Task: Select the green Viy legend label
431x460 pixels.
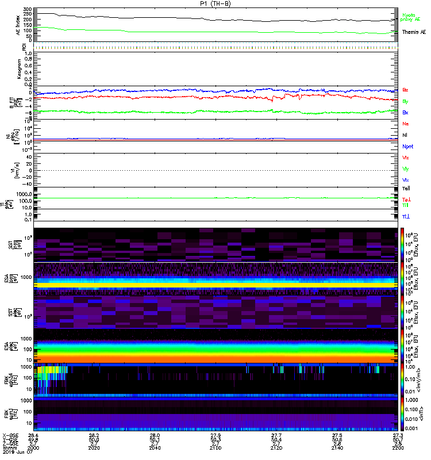Action: (x=406, y=169)
